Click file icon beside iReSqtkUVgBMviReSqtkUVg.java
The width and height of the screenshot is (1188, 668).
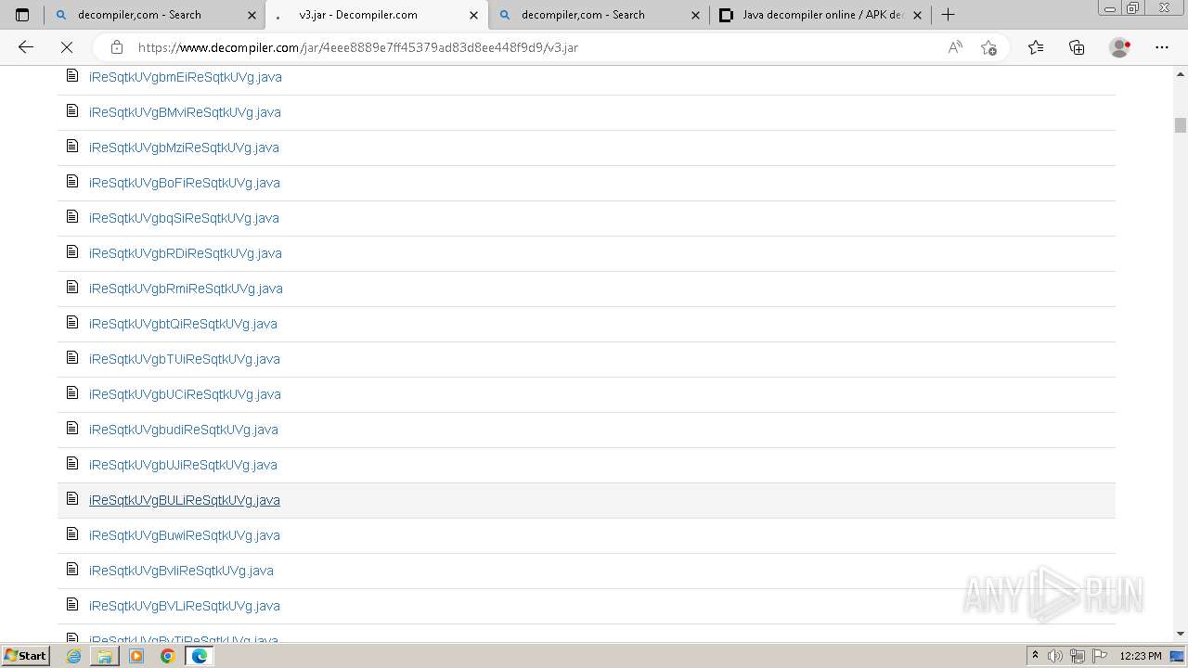[72, 111]
